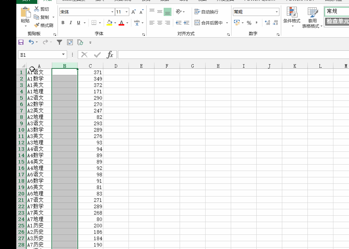Cancel the formula entry with the X
The height and width of the screenshot is (249, 349).
tap(84, 55)
